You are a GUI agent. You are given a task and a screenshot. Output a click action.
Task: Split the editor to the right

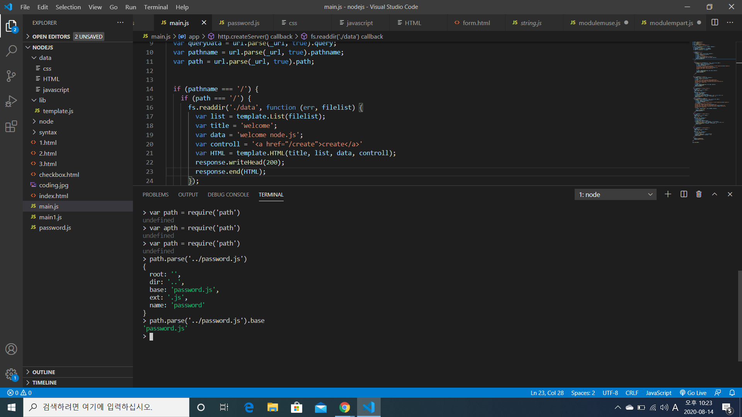pos(715,22)
